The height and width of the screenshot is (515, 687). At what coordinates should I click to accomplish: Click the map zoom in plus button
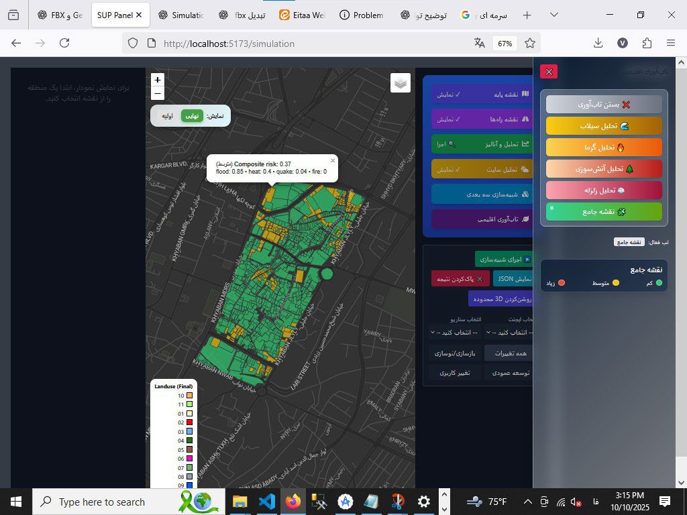pos(157,80)
